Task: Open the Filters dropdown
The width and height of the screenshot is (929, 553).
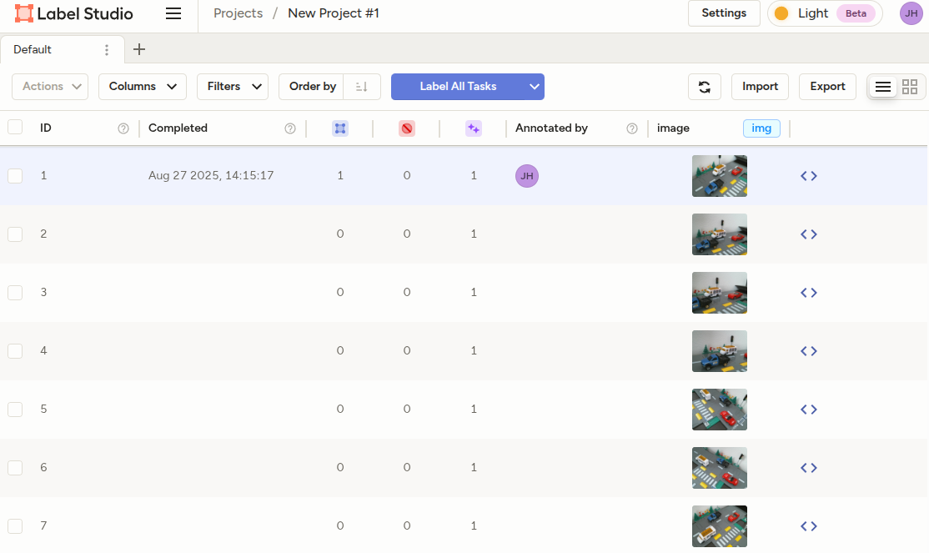Action: pos(232,87)
